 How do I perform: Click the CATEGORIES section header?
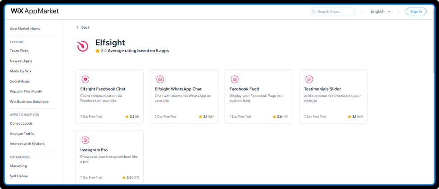(20, 157)
